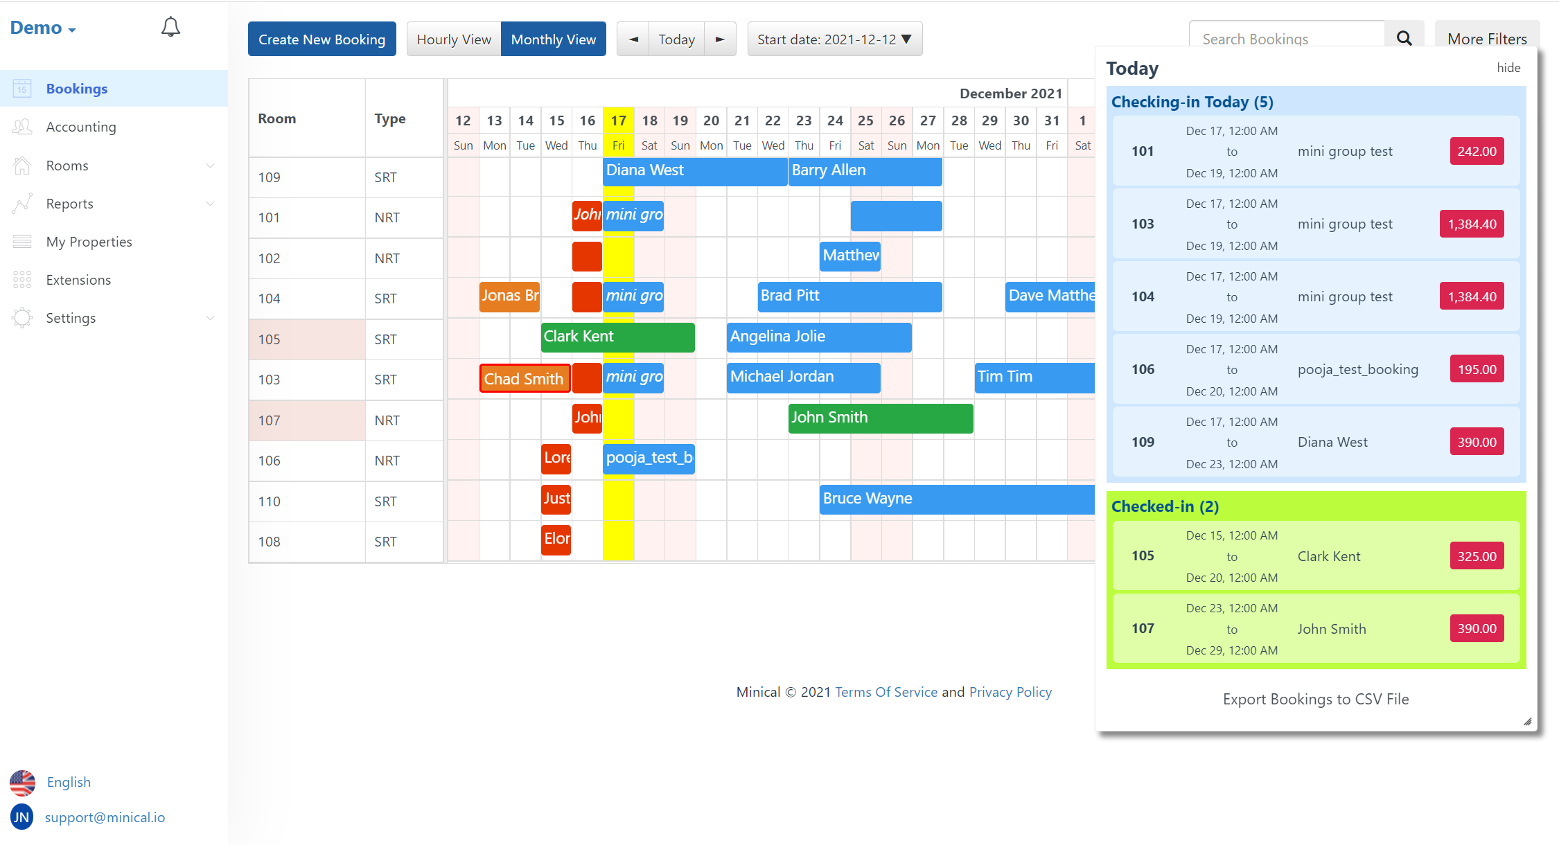The image size is (1559, 845).
Task: Click the Bookings sidebar icon
Action: pos(21,89)
